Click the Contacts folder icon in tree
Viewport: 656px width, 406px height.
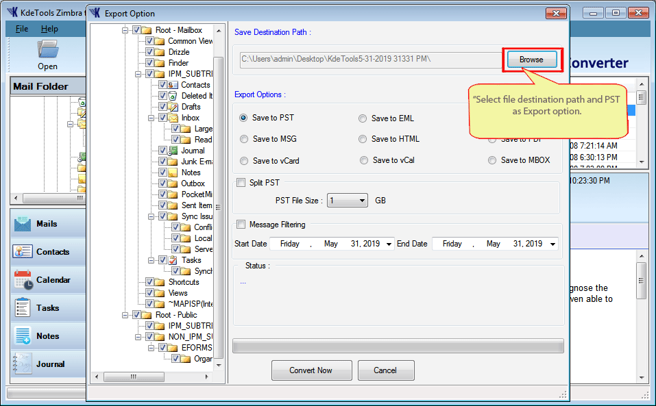[173, 85]
